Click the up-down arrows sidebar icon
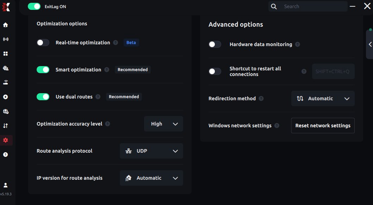Image resolution: width=373 pixels, height=205 pixels. (6, 126)
